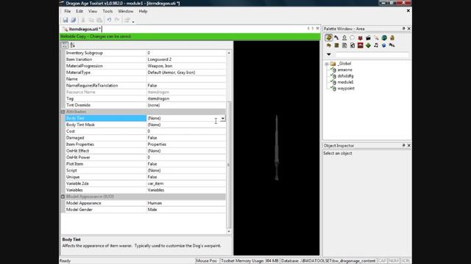Expand the _Global folder in palette

click(x=327, y=64)
